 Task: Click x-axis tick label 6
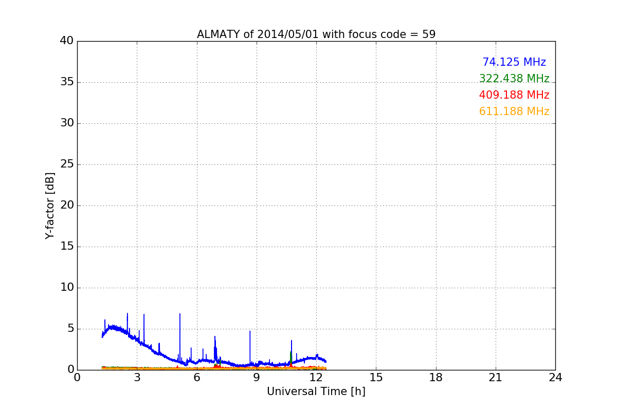point(197,378)
